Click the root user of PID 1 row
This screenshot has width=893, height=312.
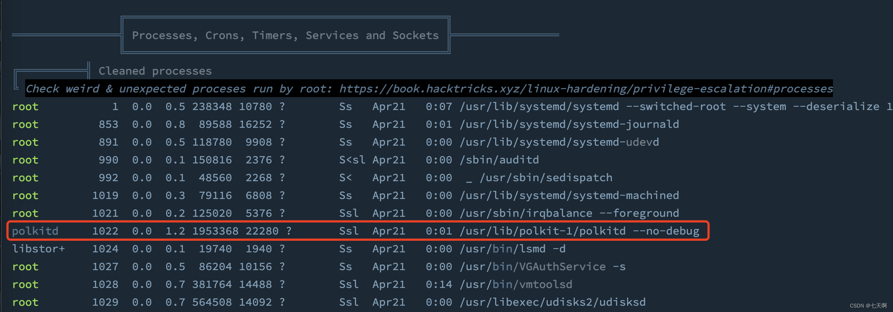25,107
